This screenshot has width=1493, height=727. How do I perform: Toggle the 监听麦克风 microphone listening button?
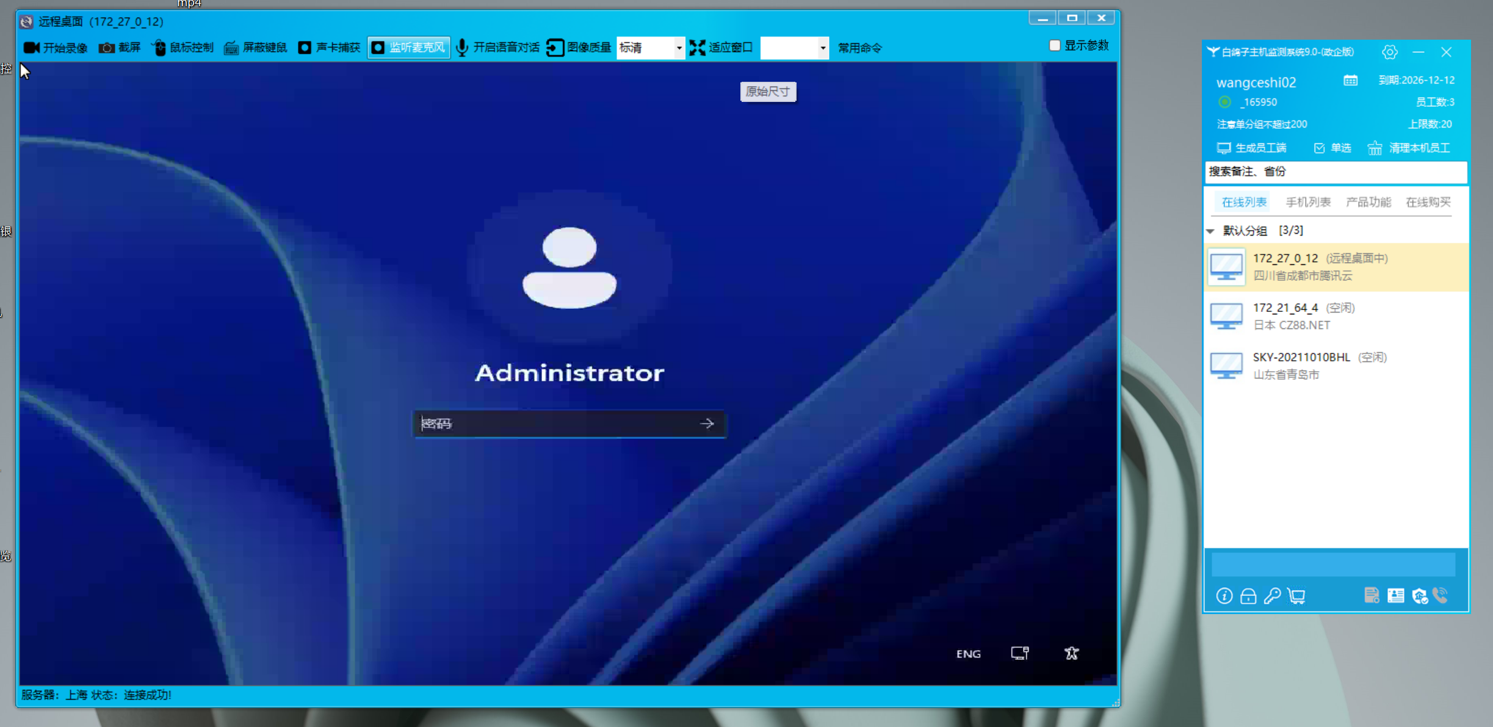point(408,48)
